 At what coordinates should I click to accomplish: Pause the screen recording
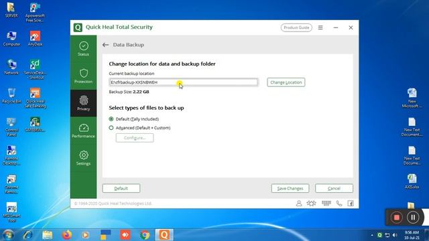(x=413, y=218)
